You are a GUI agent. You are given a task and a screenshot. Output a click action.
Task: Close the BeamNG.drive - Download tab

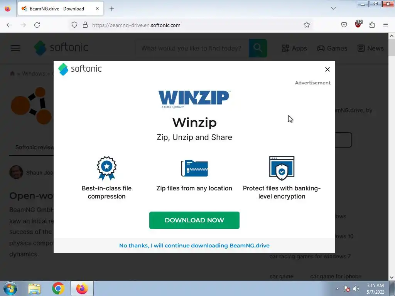pos(97,8)
